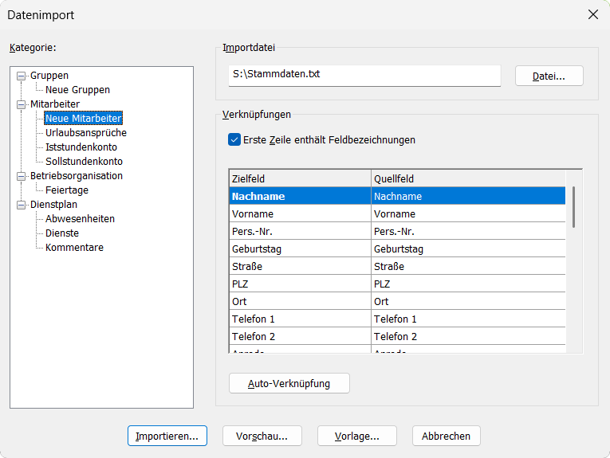
Task: Select the Pers.-Nr. Zielfeld row
Action: click(300, 231)
